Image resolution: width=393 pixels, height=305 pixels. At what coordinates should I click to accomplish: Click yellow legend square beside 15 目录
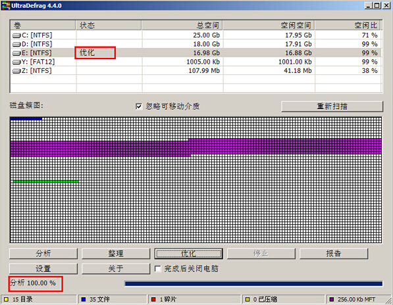coord(7,299)
